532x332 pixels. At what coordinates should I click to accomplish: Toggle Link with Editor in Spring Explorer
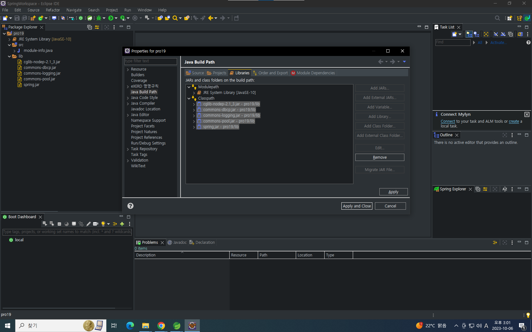(485, 189)
